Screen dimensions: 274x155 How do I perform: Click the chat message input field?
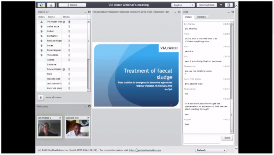pyautogui.click(x=202, y=138)
